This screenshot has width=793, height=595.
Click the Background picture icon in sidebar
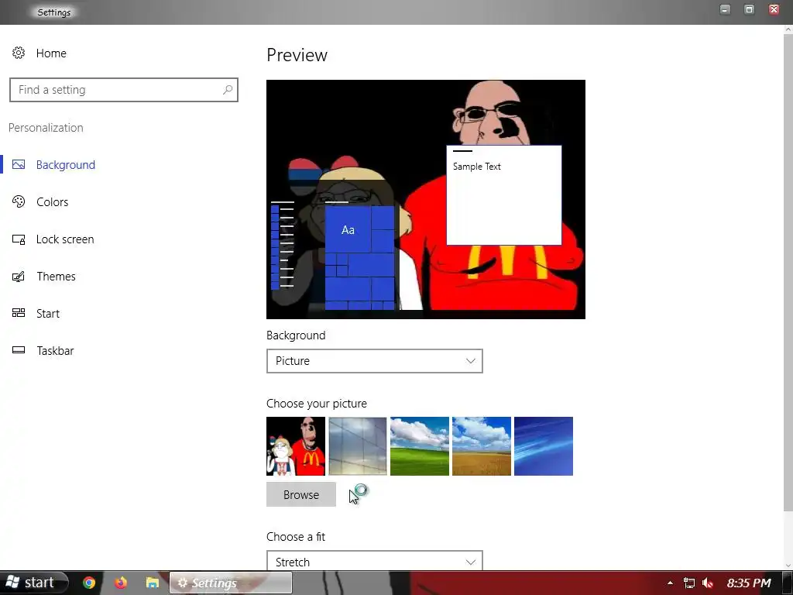click(19, 164)
